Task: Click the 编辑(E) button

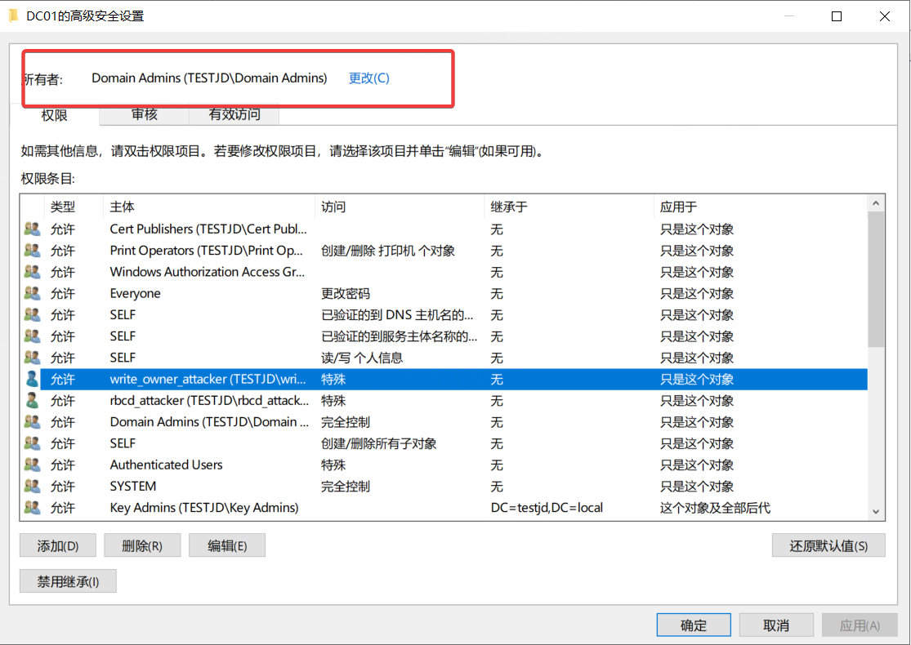Action: tap(227, 545)
